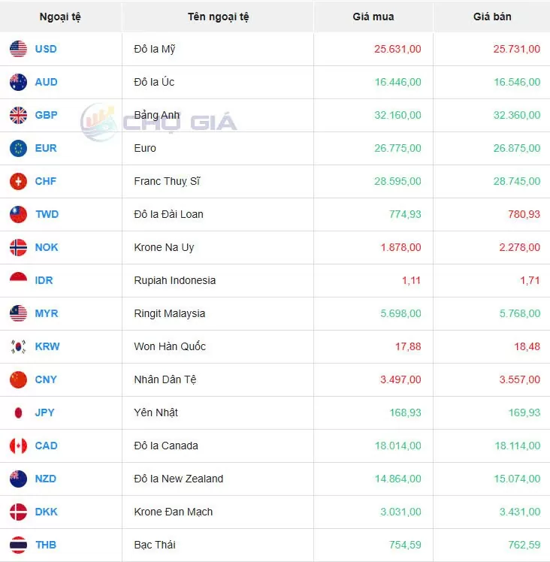
Task: Open the MYR currency link
Action: [x=47, y=314]
